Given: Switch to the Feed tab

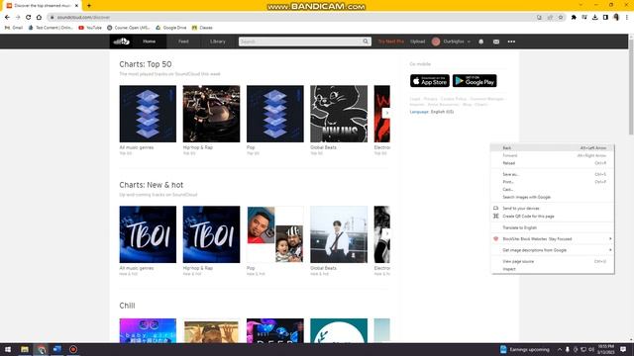Looking at the screenshot, I should pyautogui.click(x=183, y=42).
